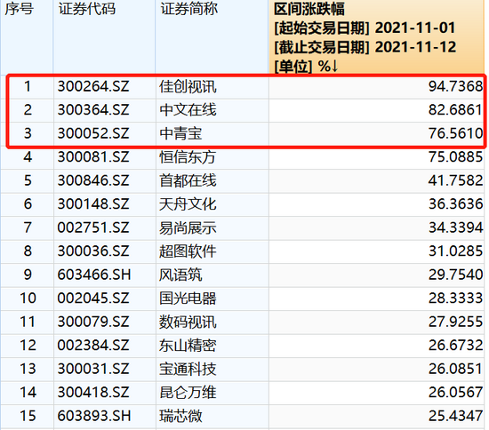Click stock code 300418.SZ
Image resolution: width=489 pixels, height=430 pixels.
click(x=93, y=393)
